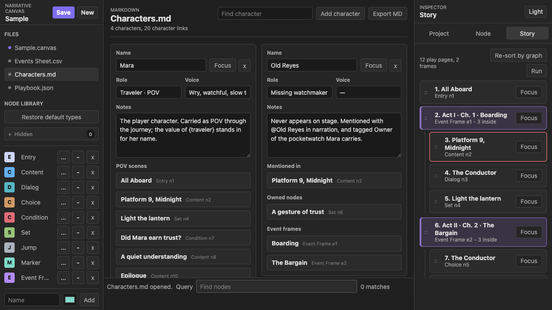This screenshot has height=310, width=552.
Task: Export characters as MD
Action: click(388, 14)
